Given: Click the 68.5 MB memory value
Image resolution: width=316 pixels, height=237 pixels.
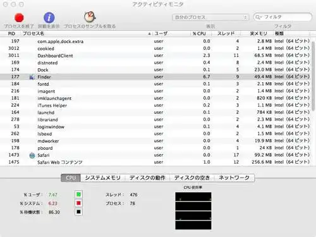Looking at the screenshot, I should [x=263, y=56].
